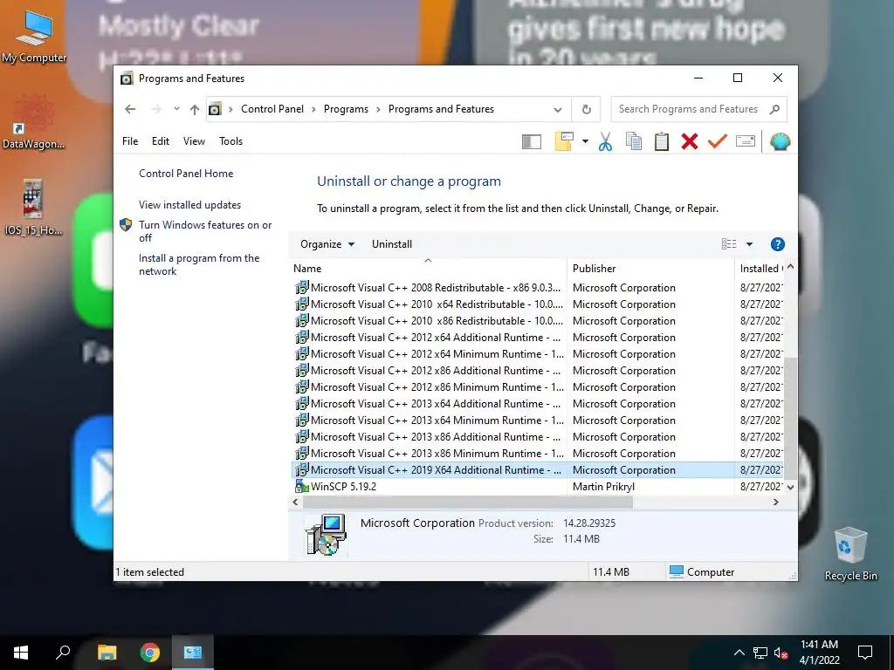Open My Computer desktop icon

pyautogui.click(x=34, y=37)
